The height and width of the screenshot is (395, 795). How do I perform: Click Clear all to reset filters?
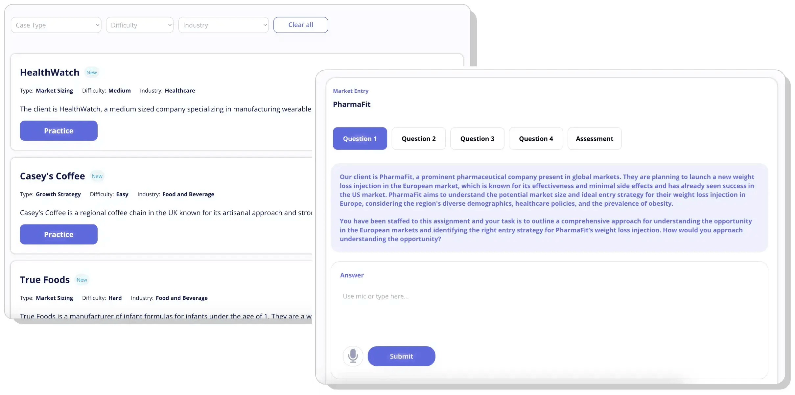pos(300,25)
